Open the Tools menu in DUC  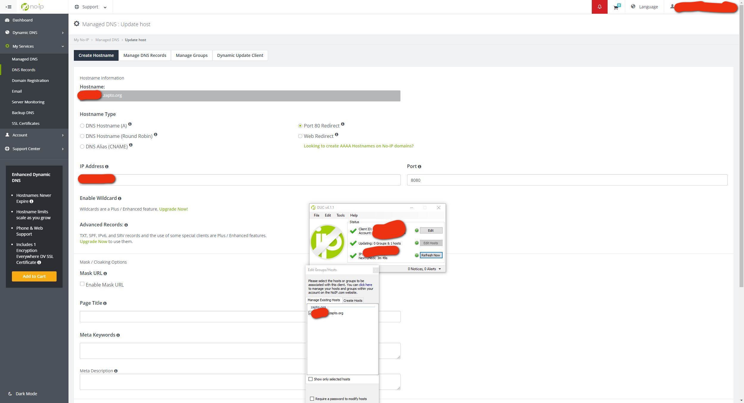pyautogui.click(x=340, y=215)
